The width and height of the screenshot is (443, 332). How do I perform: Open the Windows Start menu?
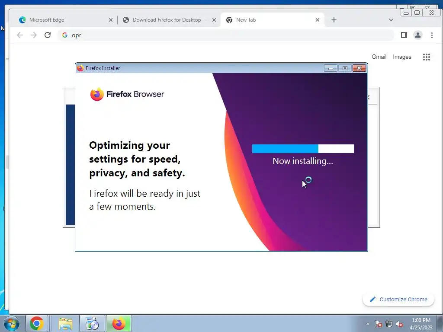point(11,323)
